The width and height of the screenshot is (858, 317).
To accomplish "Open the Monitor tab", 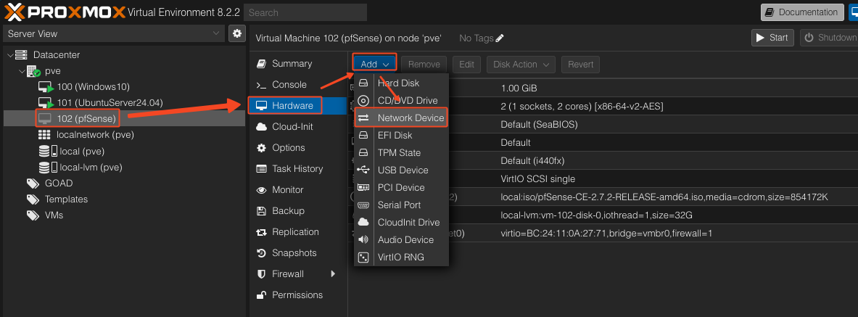I will (287, 190).
